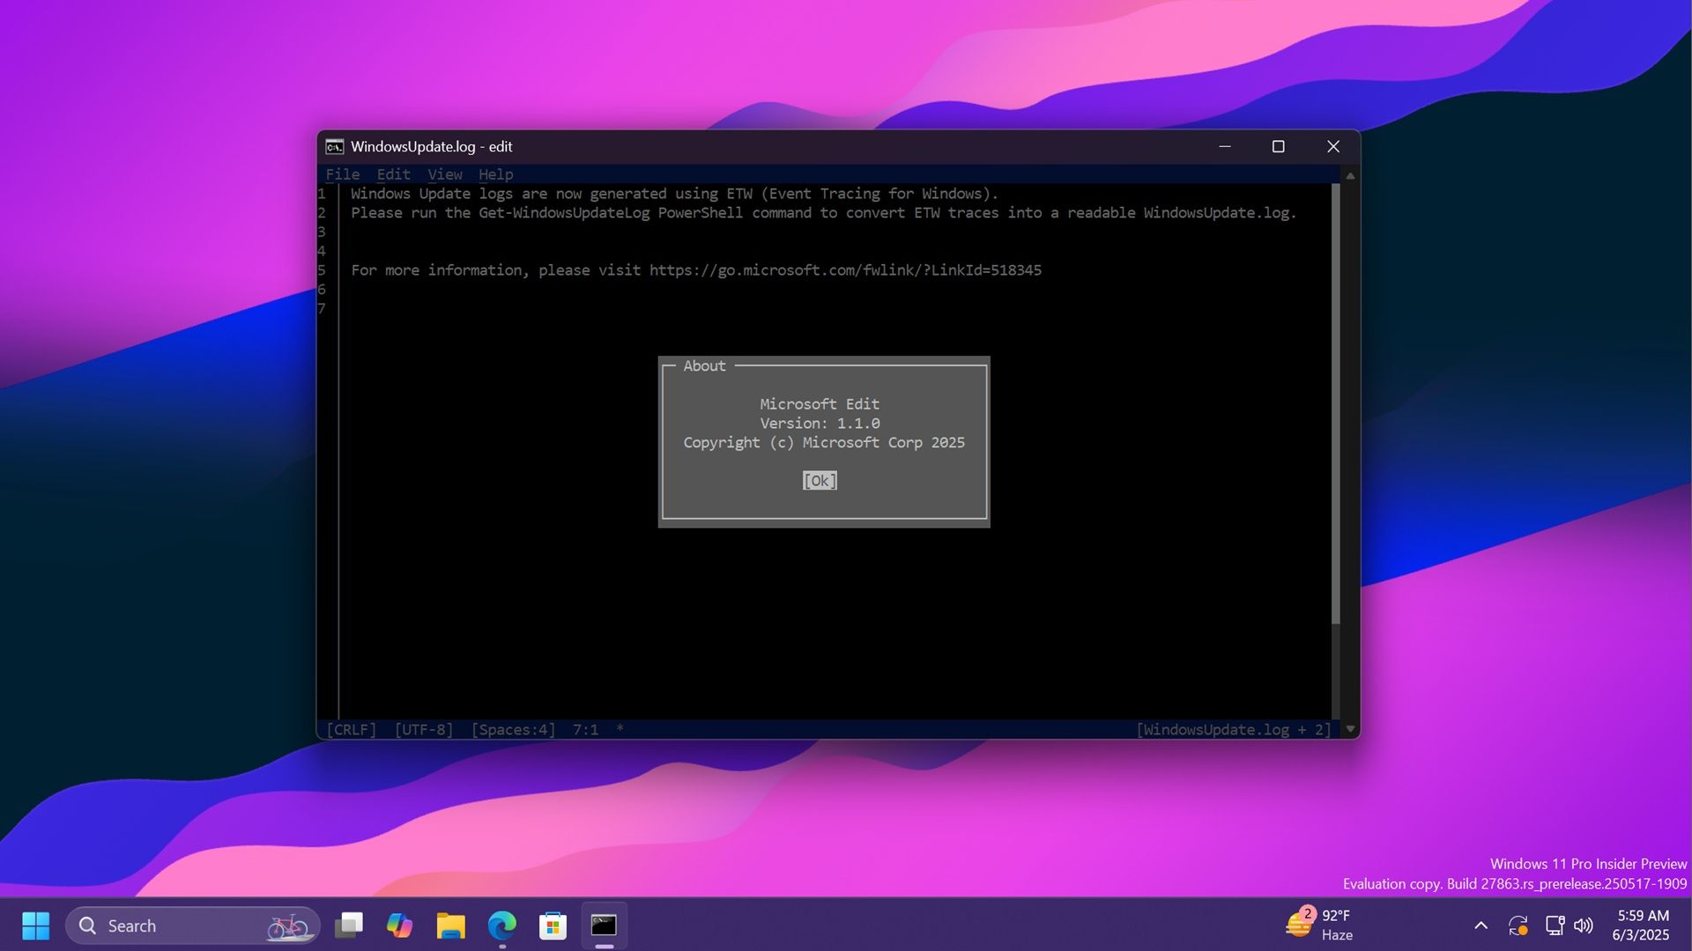Viewport: 1692px width, 951px height.
Task: Select the running terminal Edit app in taskbar
Action: [x=604, y=925]
